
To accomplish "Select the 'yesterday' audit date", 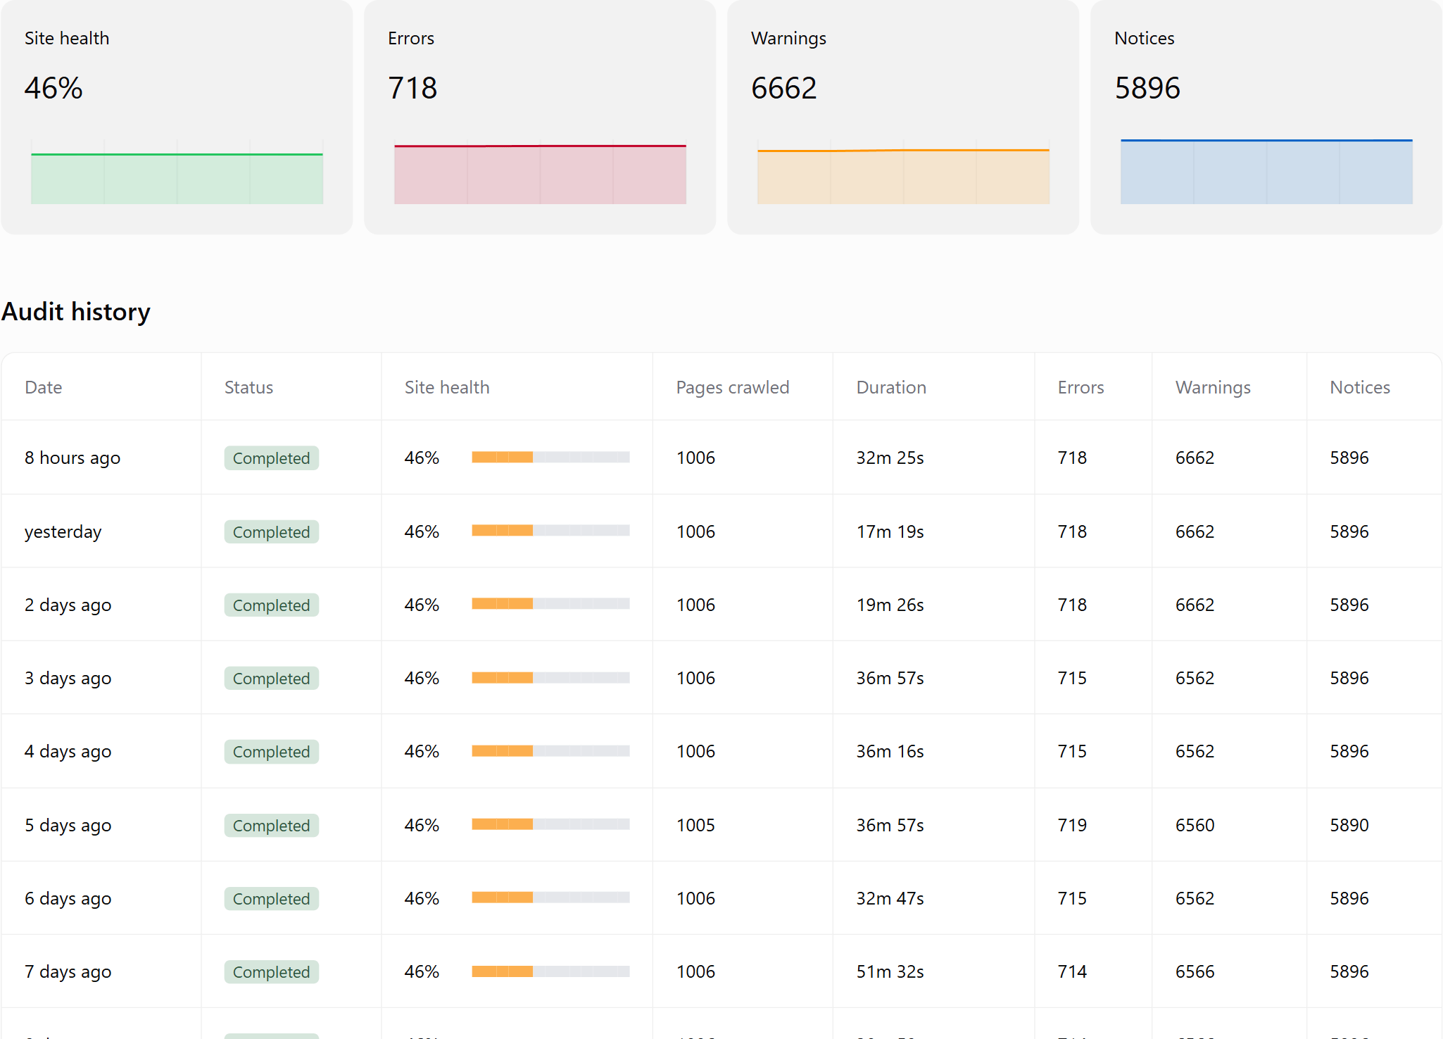I will (x=63, y=532).
